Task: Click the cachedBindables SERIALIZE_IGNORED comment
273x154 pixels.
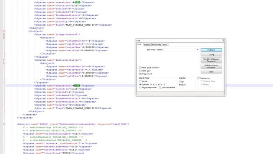Action: click(53, 137)
